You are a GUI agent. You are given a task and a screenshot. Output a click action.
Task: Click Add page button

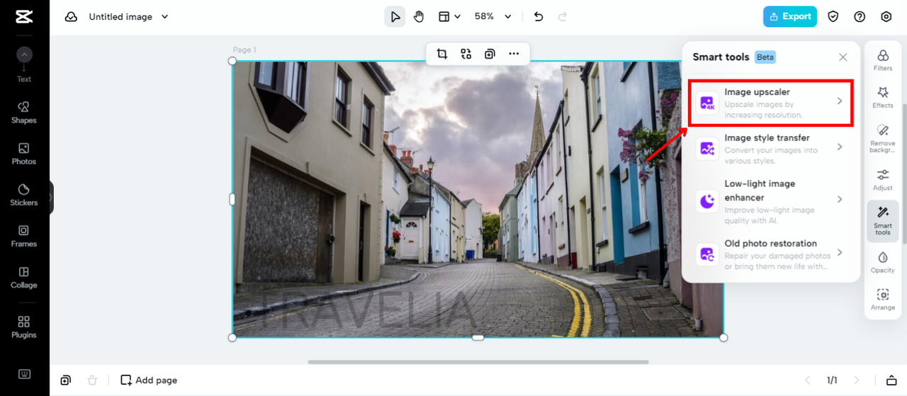[x=149, y=380]
